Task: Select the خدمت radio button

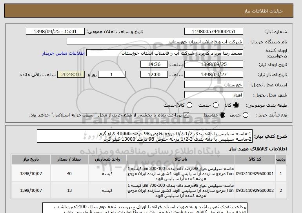Action: pos(216,105)
